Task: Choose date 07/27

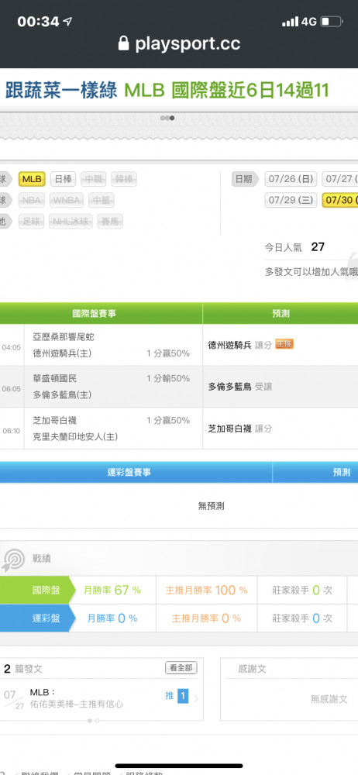Action: point(340,179)
